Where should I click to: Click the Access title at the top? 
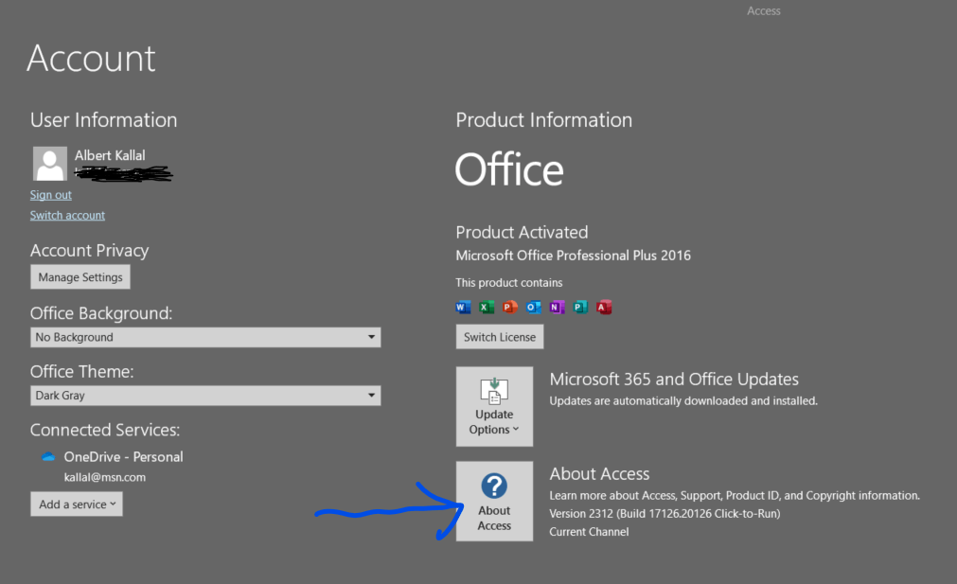[x=763, y=10]
